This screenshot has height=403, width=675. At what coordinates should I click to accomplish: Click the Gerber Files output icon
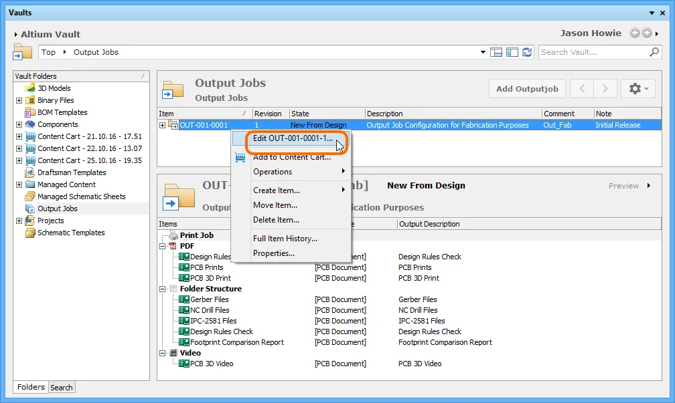pos(183,299)
